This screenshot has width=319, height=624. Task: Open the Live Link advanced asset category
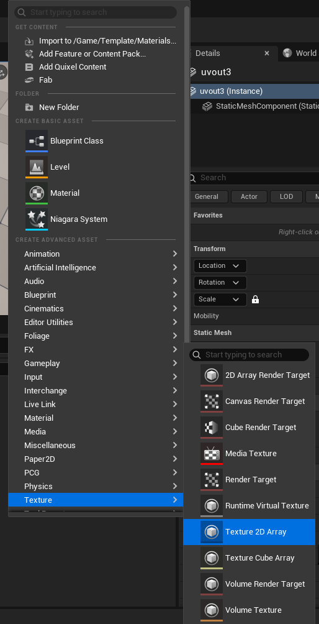[96, 405]
